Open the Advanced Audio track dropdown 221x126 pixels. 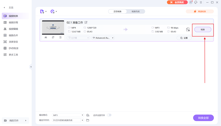(x=103, y=38)
